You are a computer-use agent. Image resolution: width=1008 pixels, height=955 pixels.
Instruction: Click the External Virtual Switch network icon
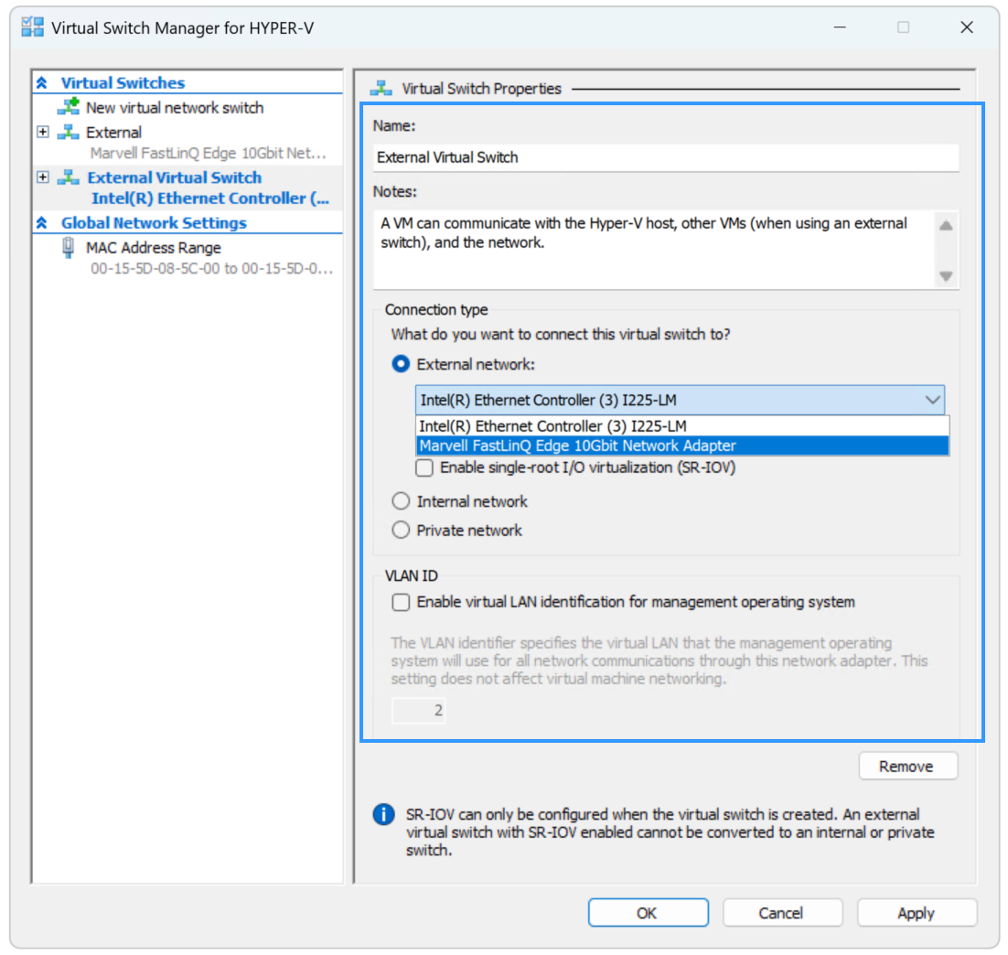69,177
